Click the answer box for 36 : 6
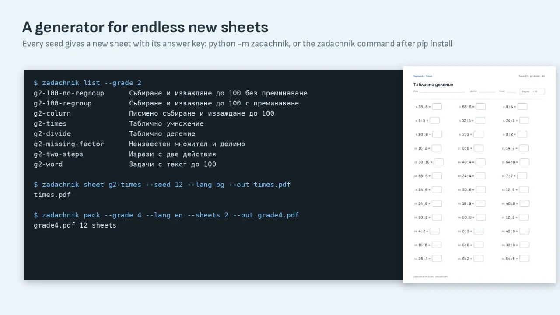 [x=437, y=107]
